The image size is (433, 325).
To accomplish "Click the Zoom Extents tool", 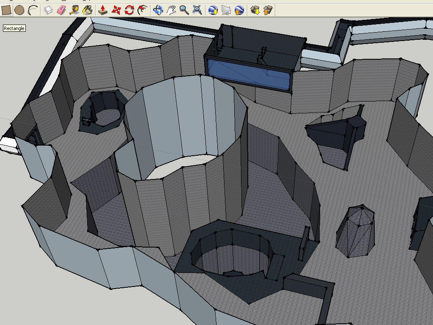I will coord(197,10).
